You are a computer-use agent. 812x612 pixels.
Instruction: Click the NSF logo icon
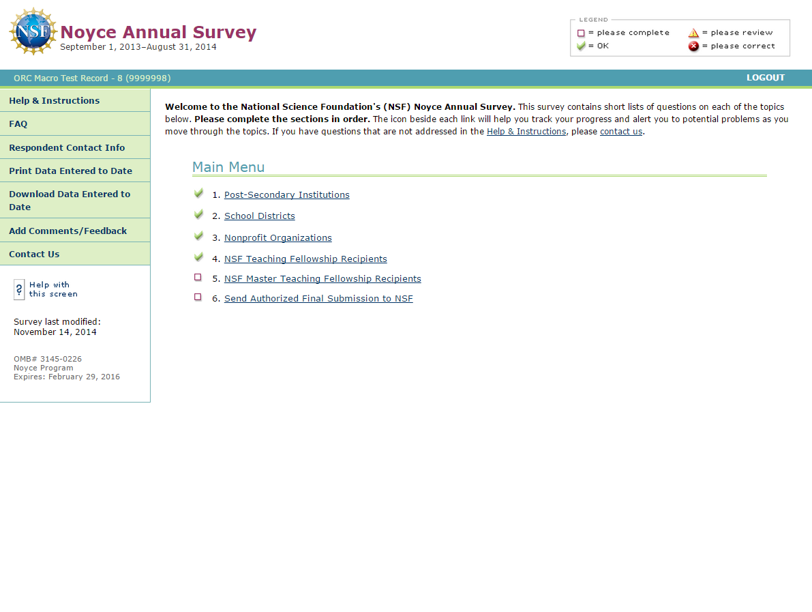[x=33, y=31]
